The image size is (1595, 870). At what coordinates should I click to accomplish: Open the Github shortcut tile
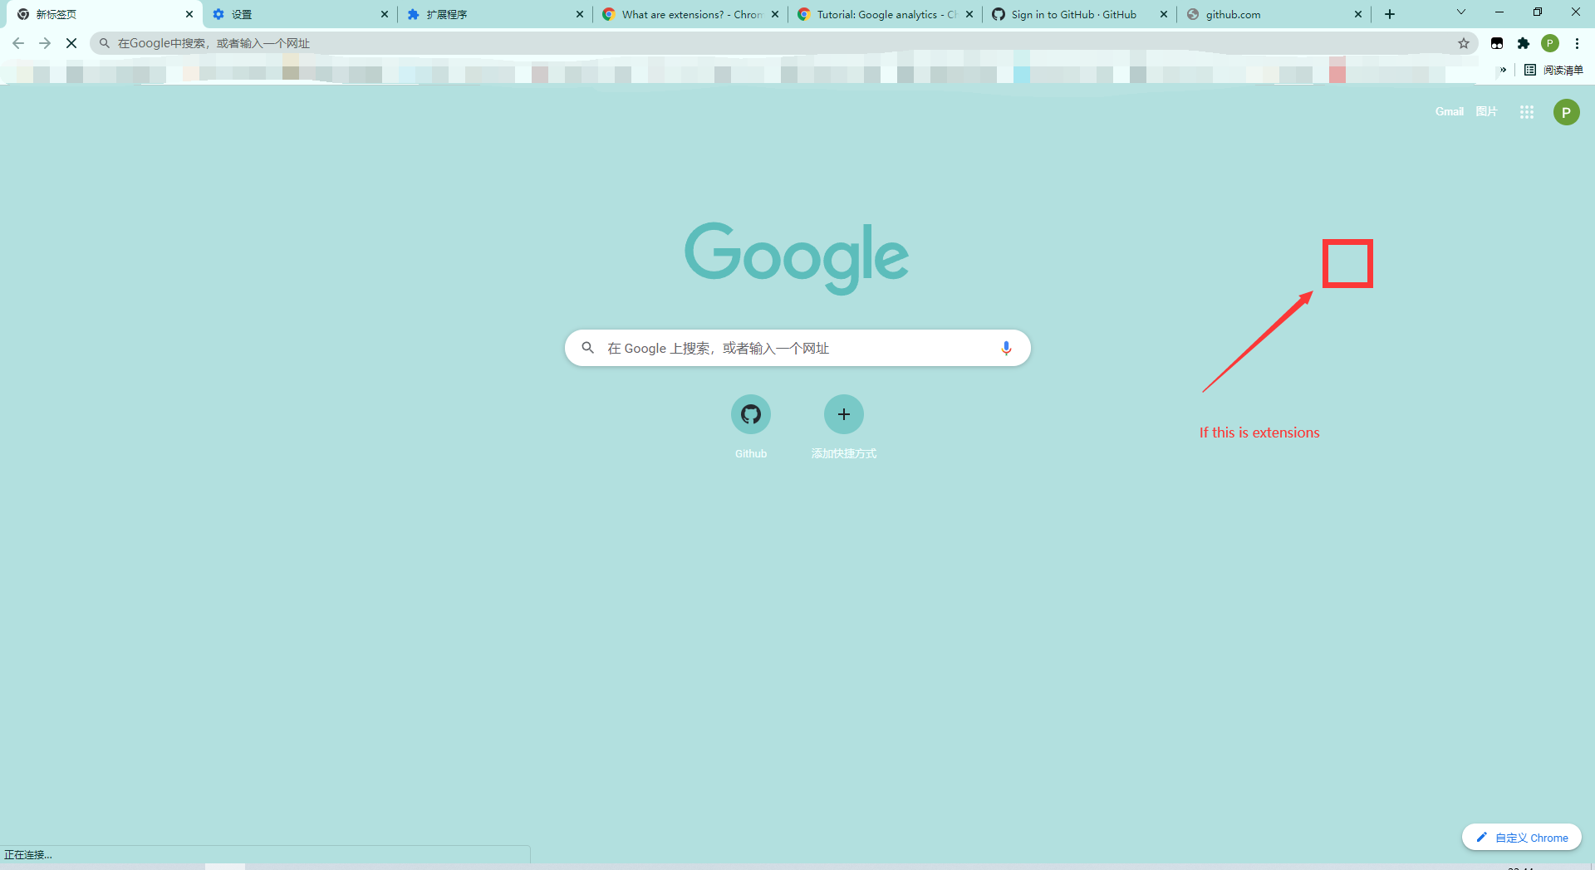click(x=750, y=413)
